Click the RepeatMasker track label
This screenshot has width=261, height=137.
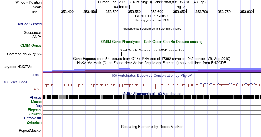point(30,130)
